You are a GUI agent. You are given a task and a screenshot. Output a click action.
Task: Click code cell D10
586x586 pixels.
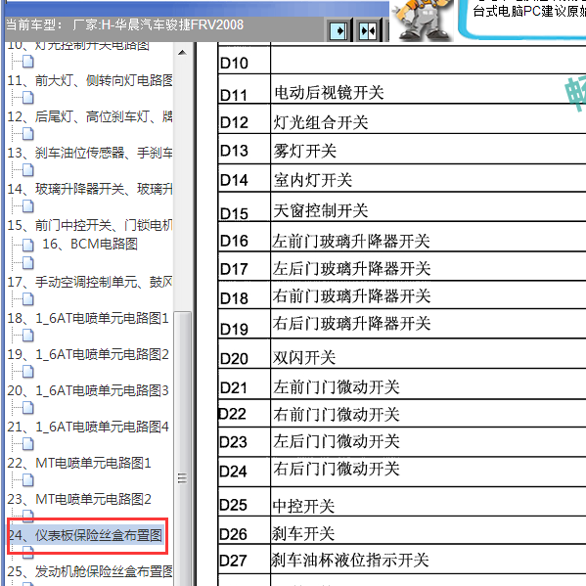245,60
